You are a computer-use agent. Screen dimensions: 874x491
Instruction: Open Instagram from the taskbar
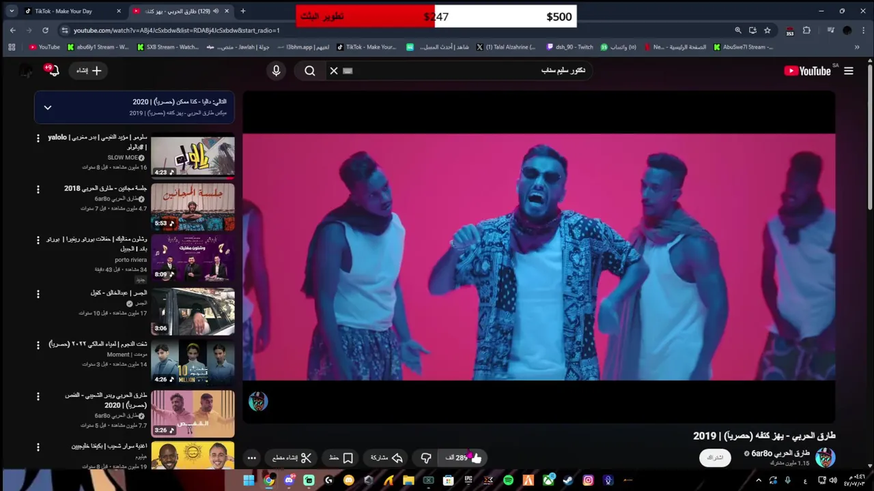tap(588, 480)
